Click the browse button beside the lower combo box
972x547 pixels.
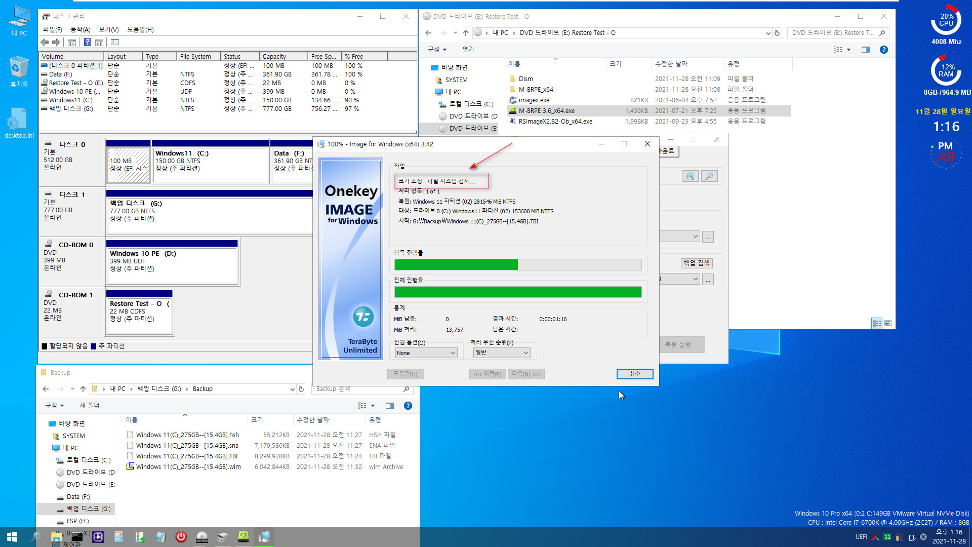point(708,280)
